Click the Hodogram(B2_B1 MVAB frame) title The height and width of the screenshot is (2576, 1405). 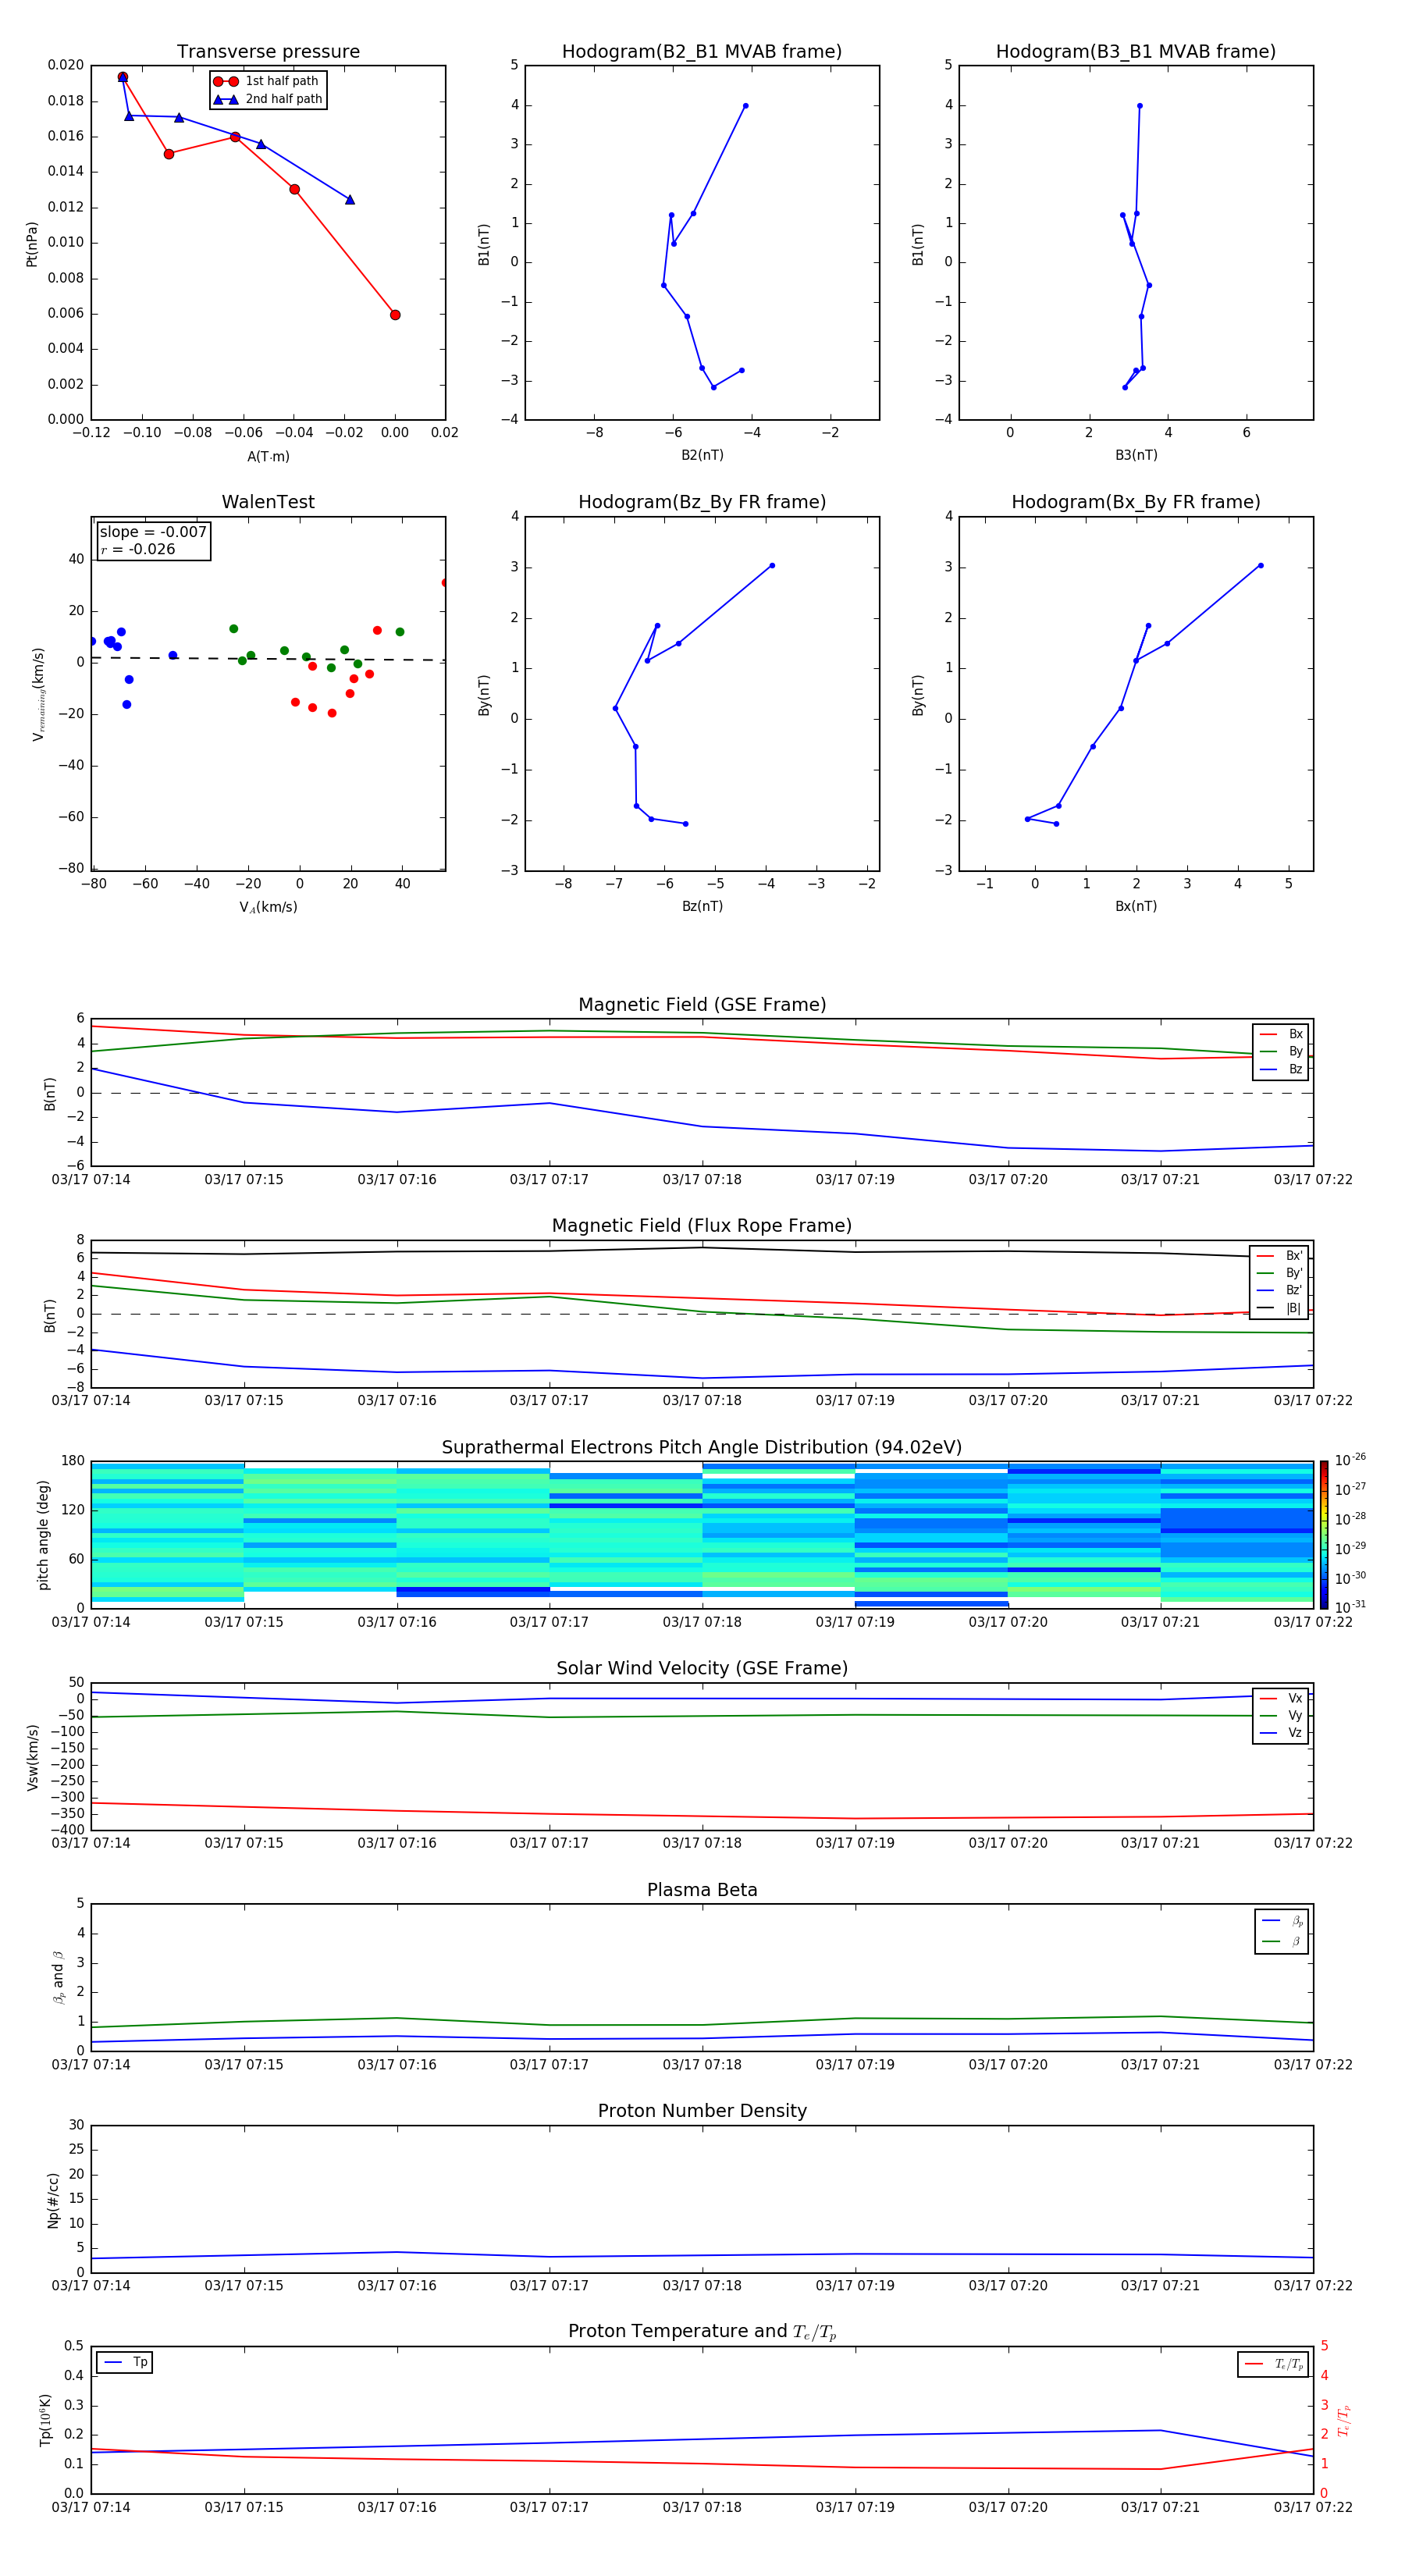point(702,51)
